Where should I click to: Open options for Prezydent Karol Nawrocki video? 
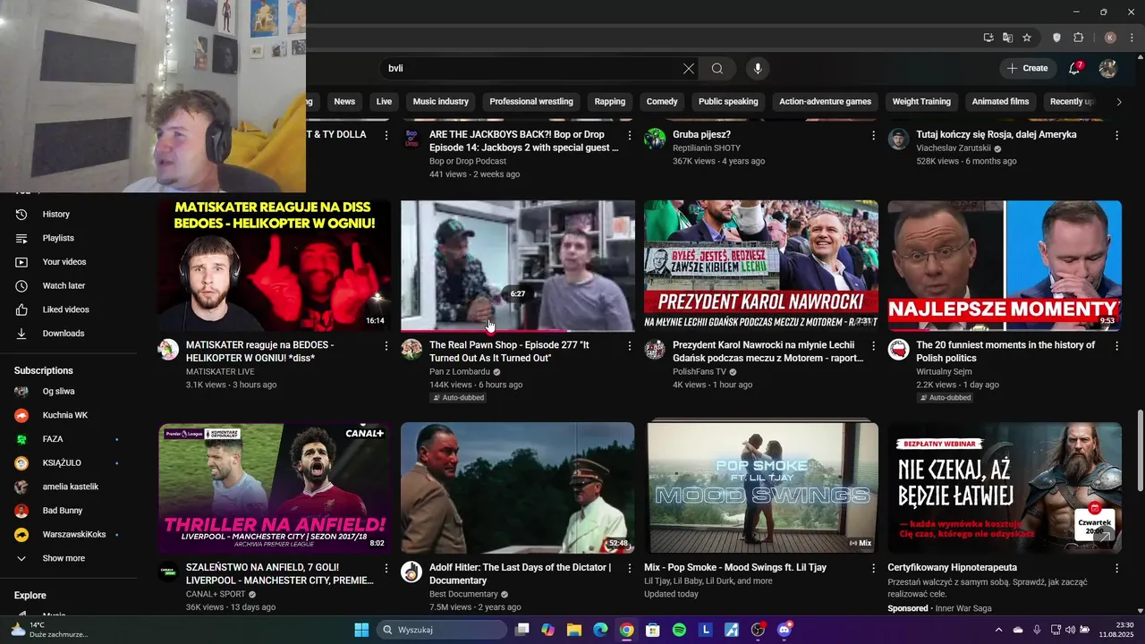point(873,346)
